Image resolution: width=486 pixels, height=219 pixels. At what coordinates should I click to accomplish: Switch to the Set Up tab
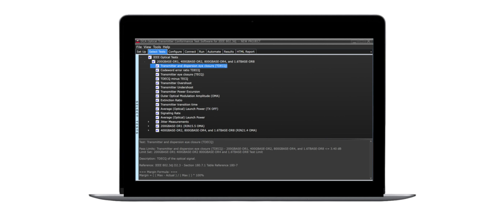pyautogui.click(x=141, y=51)
